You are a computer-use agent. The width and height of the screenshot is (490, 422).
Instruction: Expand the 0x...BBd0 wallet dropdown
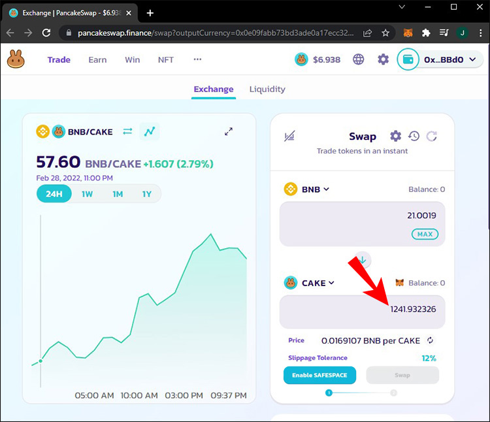[450, 59]
